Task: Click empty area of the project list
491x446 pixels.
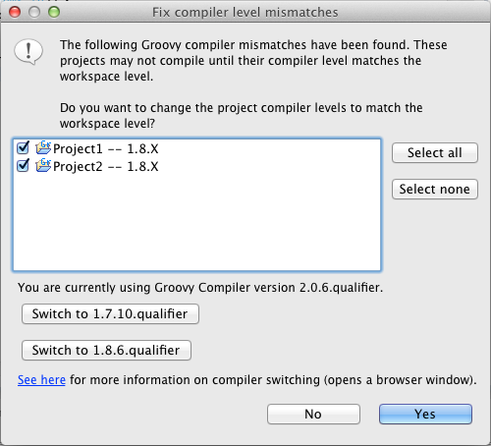Action: [x=196, y=223]
